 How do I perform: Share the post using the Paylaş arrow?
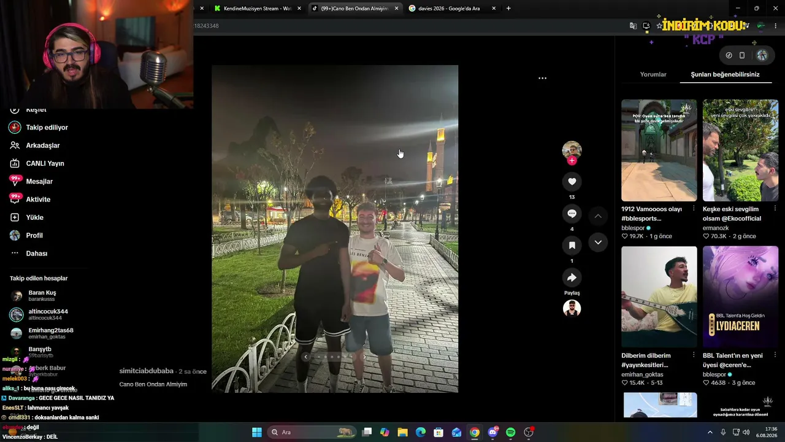point(572,277)
